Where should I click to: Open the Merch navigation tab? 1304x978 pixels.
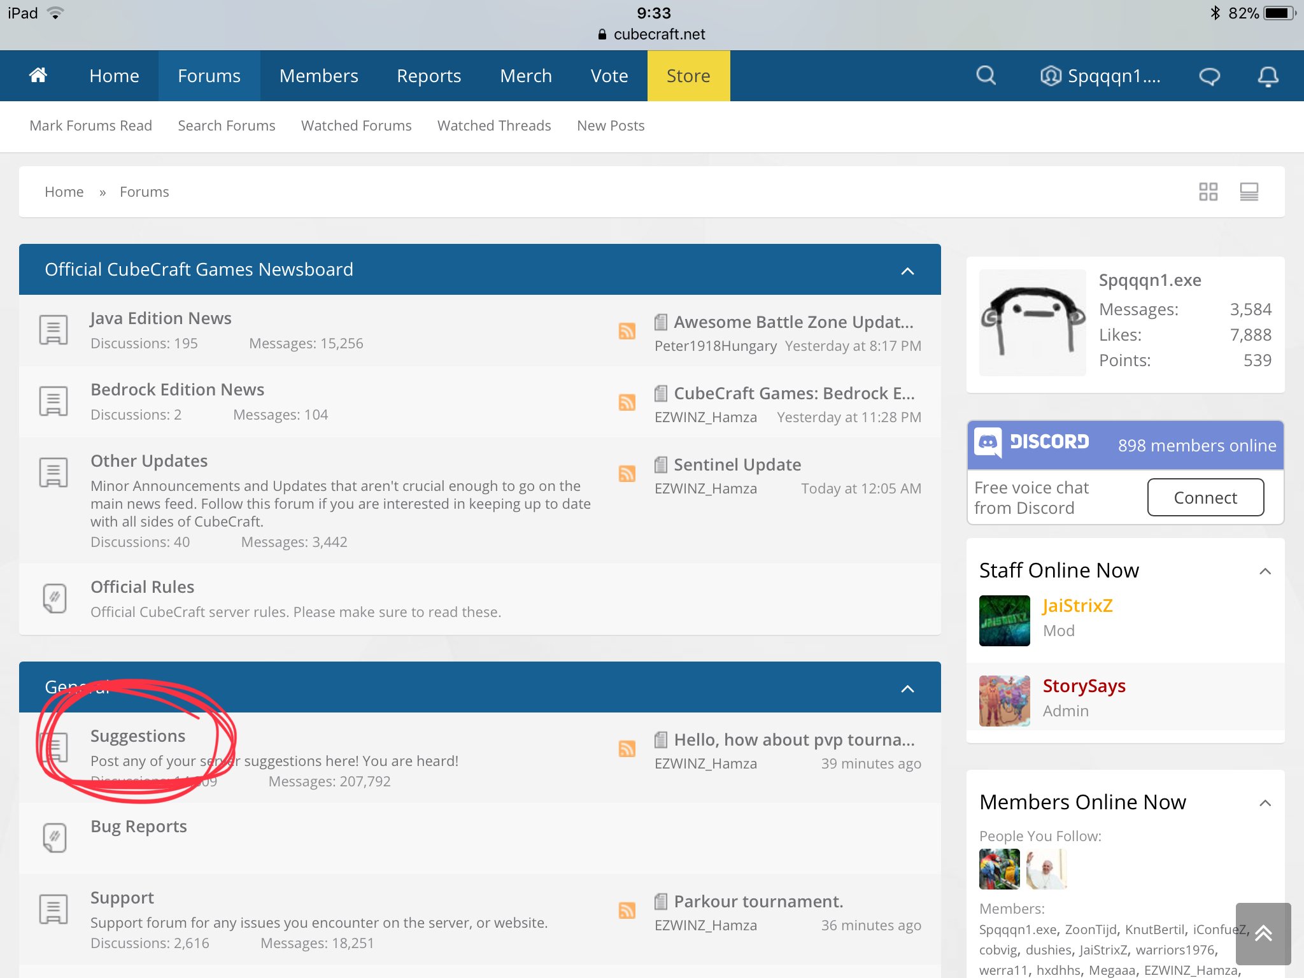click(526, 76)
